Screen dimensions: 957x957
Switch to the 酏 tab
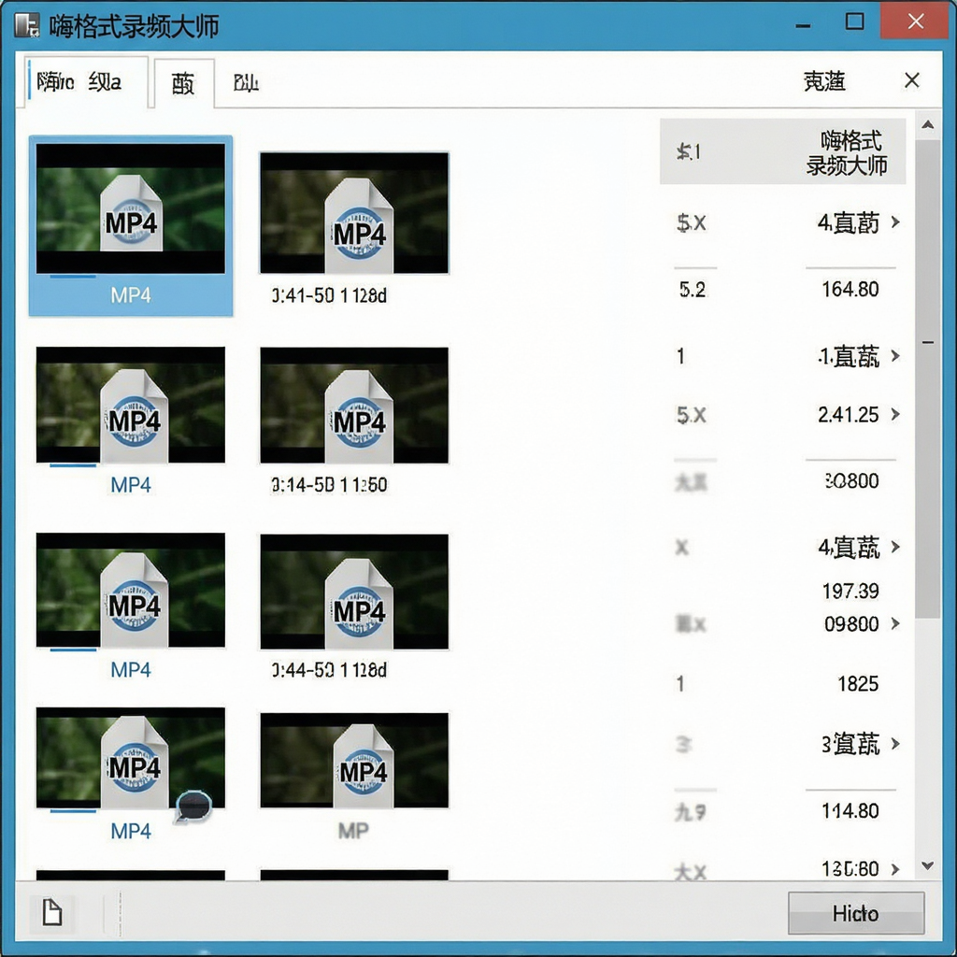pyautogui.click(x=184, y=83)
